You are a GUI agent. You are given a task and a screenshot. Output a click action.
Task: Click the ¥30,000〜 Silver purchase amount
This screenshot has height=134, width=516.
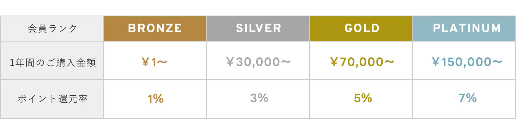[258, 62]
